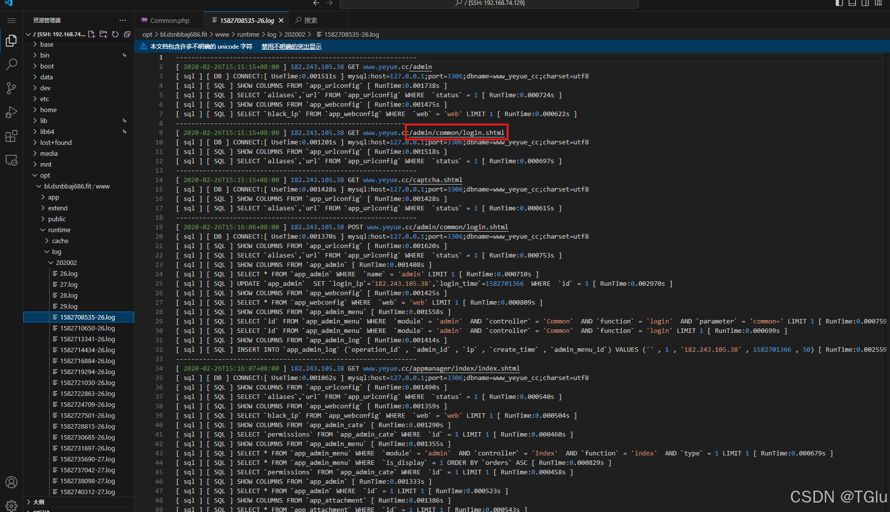This screenshot has width=890, height=512.
Task: Toggle the primary side bar layout button
Action: 839,3
